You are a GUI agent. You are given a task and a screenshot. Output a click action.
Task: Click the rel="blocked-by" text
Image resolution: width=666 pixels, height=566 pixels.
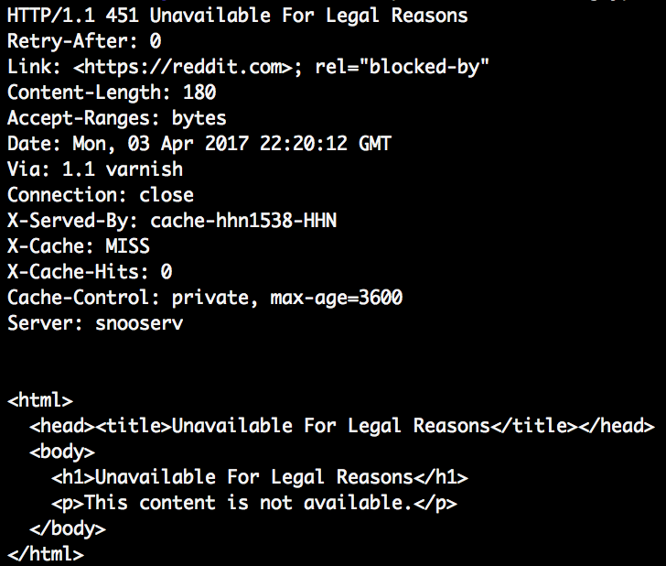(402, 67)
